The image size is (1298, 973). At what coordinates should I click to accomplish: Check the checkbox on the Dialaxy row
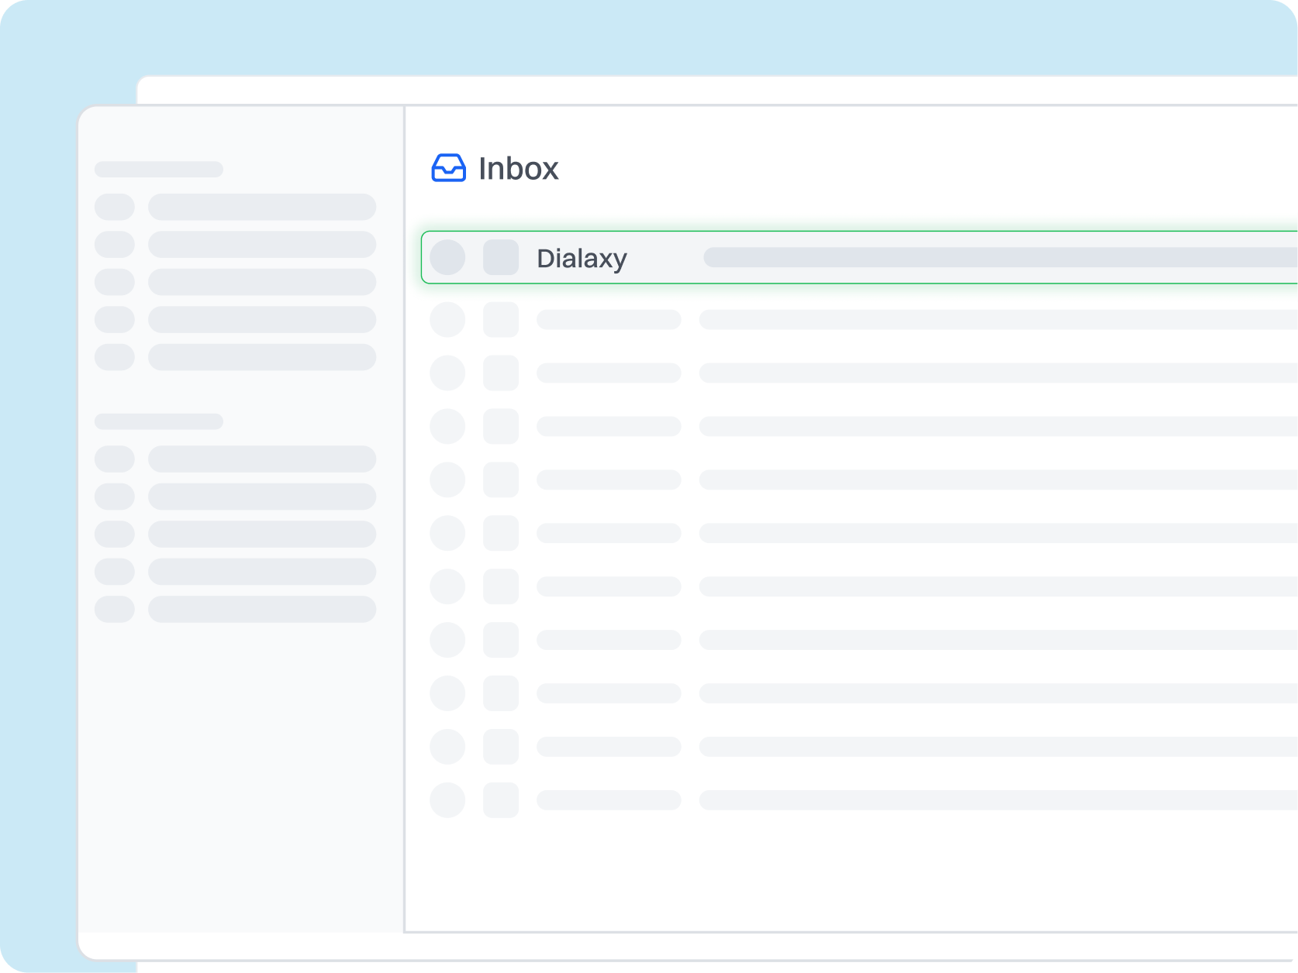(501, 257)
